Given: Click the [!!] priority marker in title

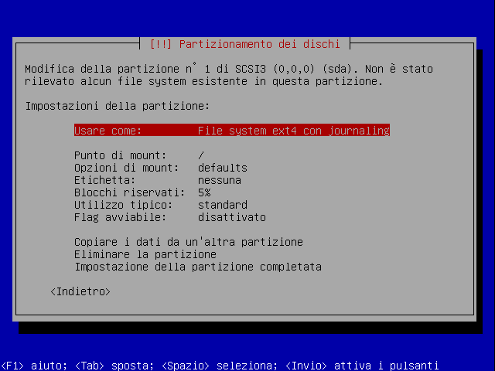Looking at the screenshot, I should (x=161, y=44).
